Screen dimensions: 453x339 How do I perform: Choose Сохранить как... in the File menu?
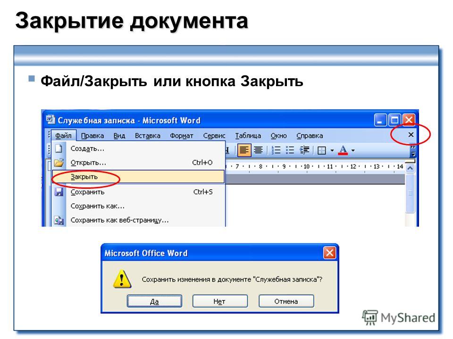139,206
